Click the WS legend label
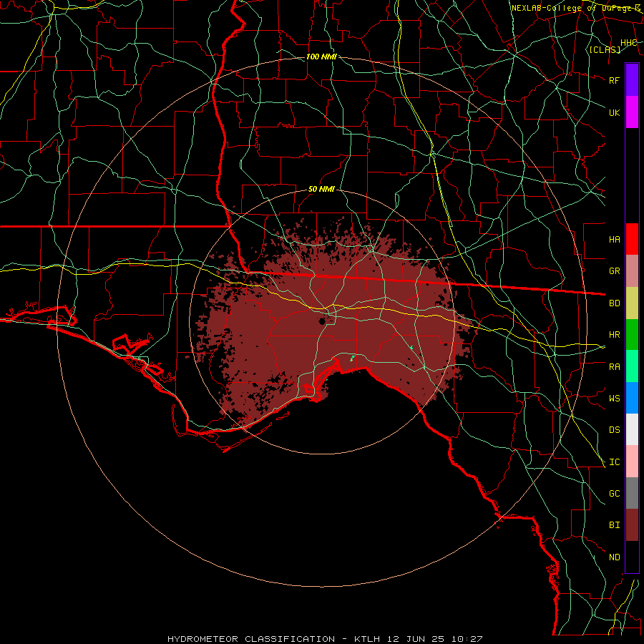The width and height of the screenshot is (644, 644). pos(615,399)
